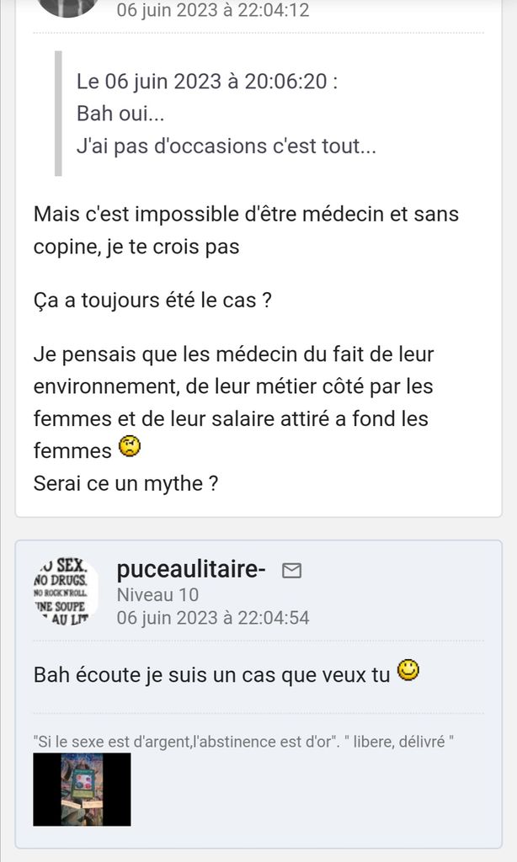The height and width of the screenshot is (862, 517).
Task: Tap the line "Ça a toujours été le cas ?"
Action: coord(152,301)
